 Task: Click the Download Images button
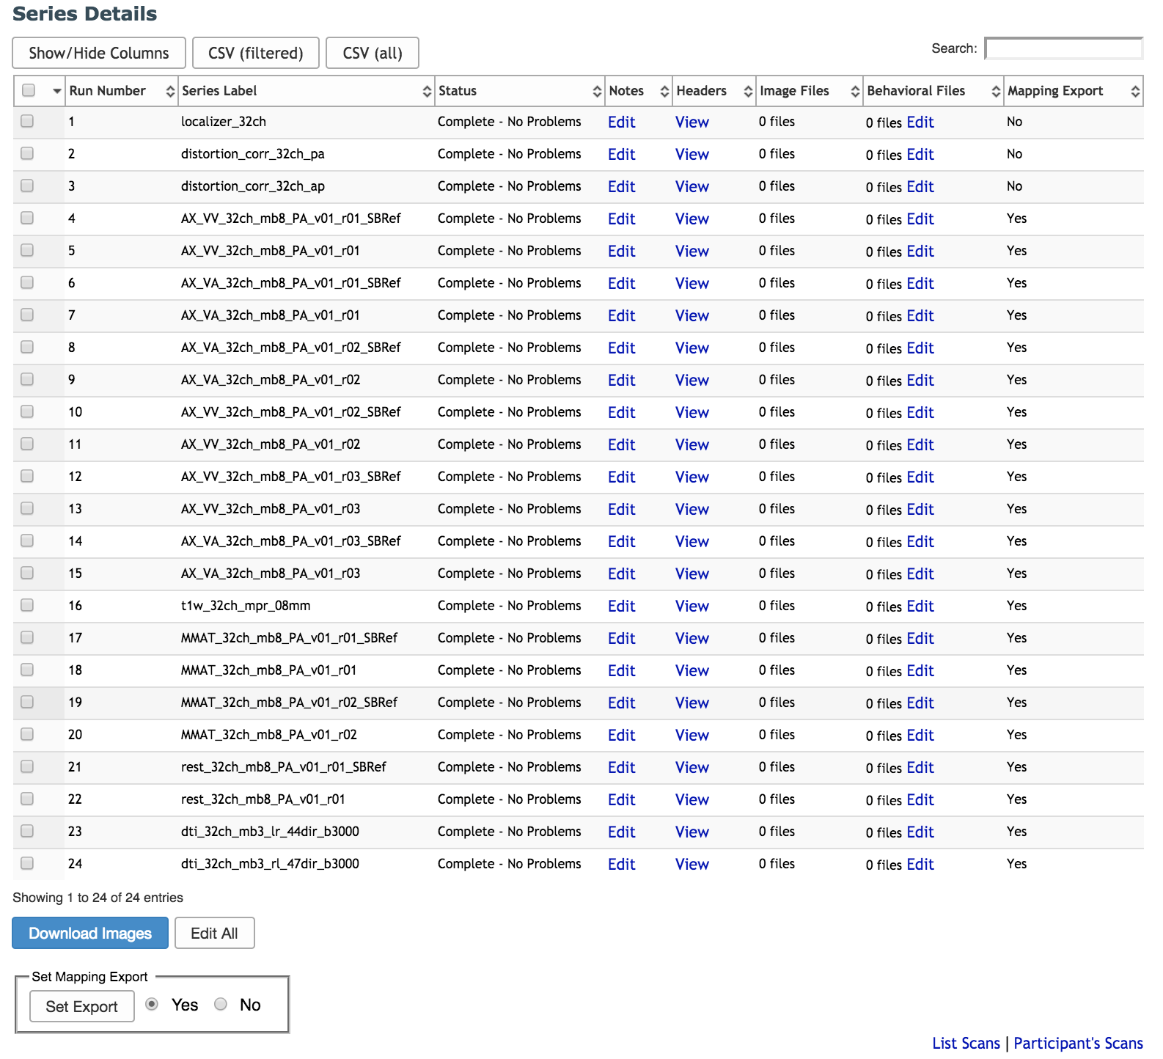pos(90,933)
